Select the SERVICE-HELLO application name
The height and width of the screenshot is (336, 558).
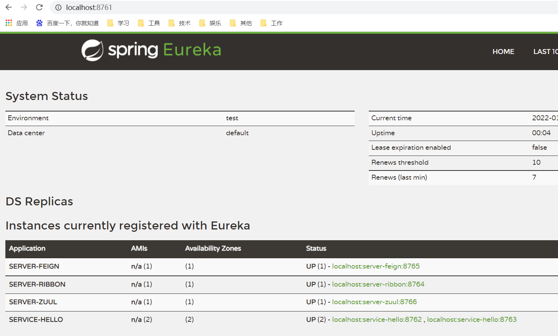[x=36, y=320]
